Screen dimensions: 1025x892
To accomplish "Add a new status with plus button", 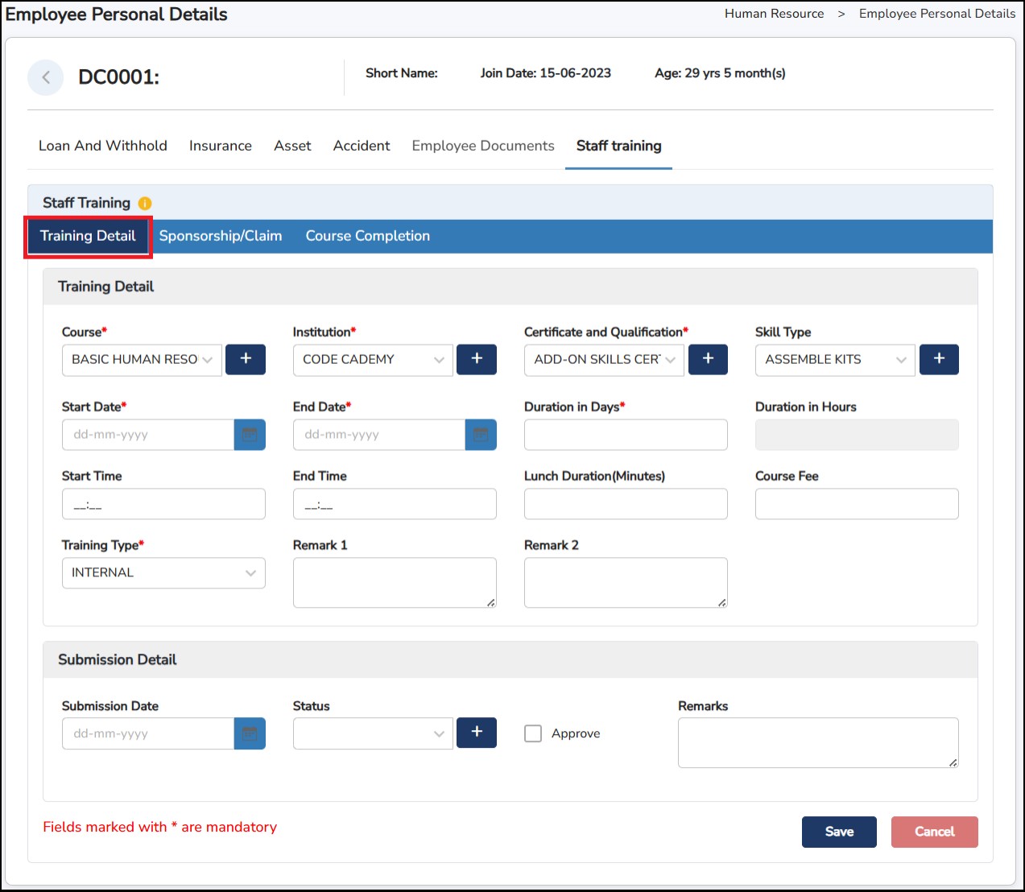I will click(477, 733).
